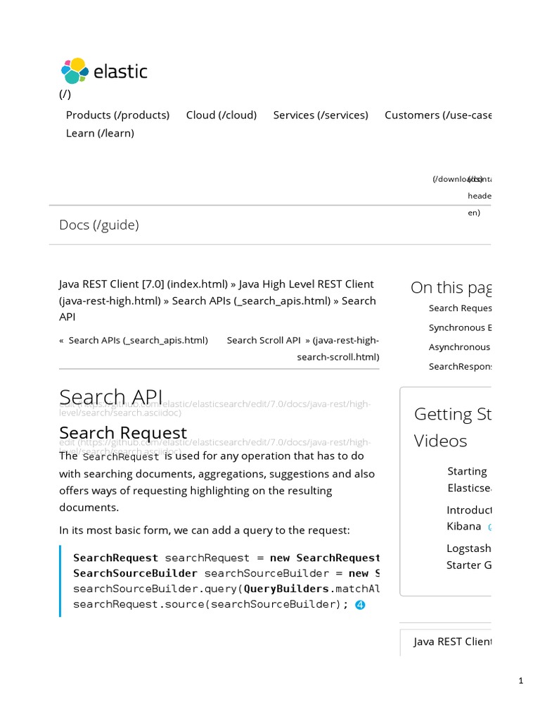The width and height of the screenshot is (540, 721).
Task: Click the downloads link in header
Action: [458, 179]
